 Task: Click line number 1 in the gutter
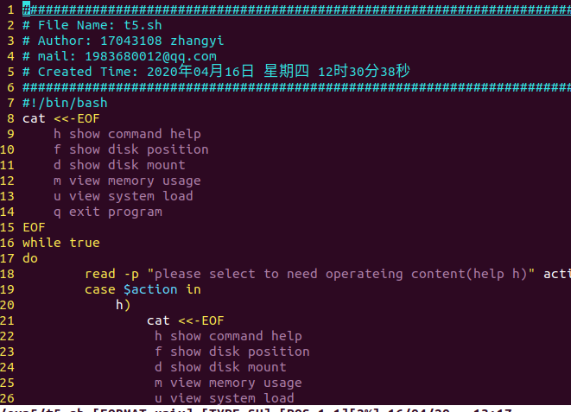10,10
